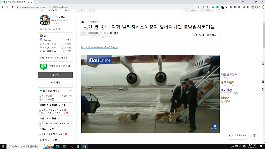Open the blue V app in taskbar
Viewport: 265px width, 149px height.
coord(71,146)
